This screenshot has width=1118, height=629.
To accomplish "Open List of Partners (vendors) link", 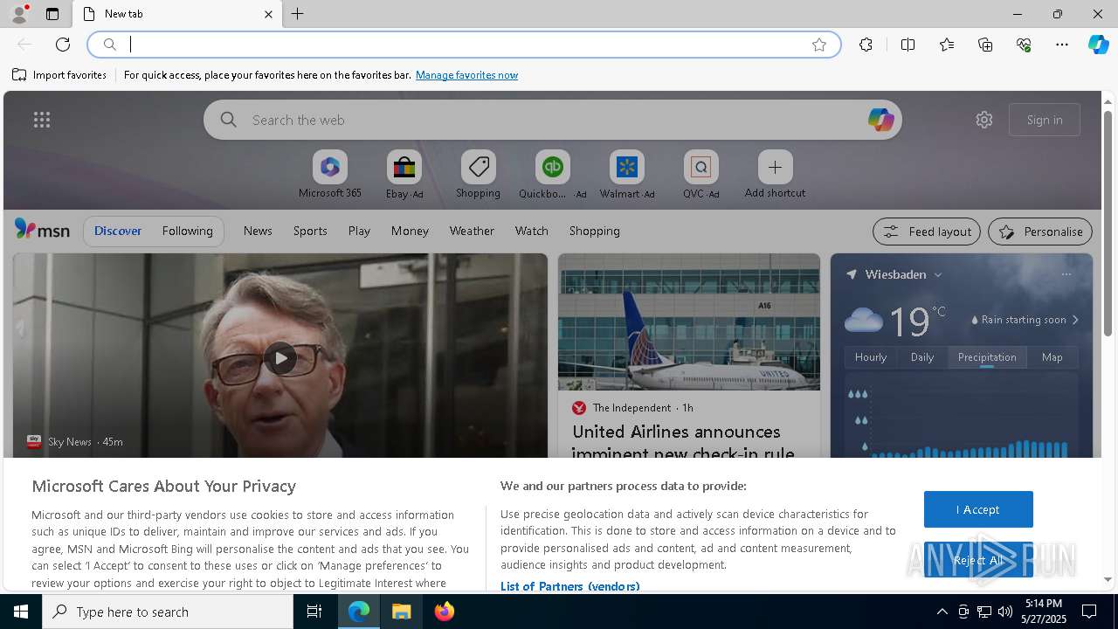I will coord(569,586).
